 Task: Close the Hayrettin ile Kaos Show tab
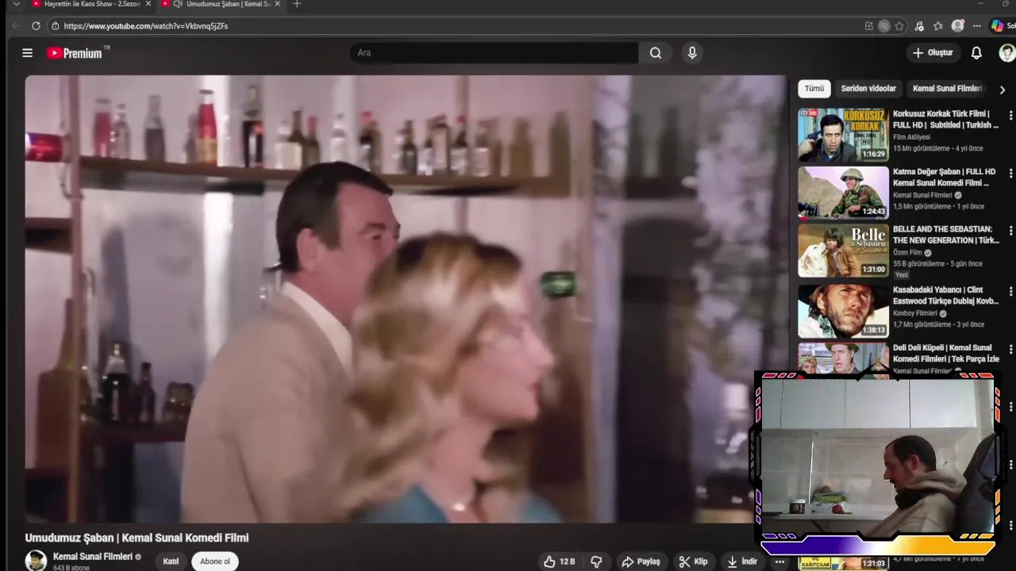tap(148, 4)
